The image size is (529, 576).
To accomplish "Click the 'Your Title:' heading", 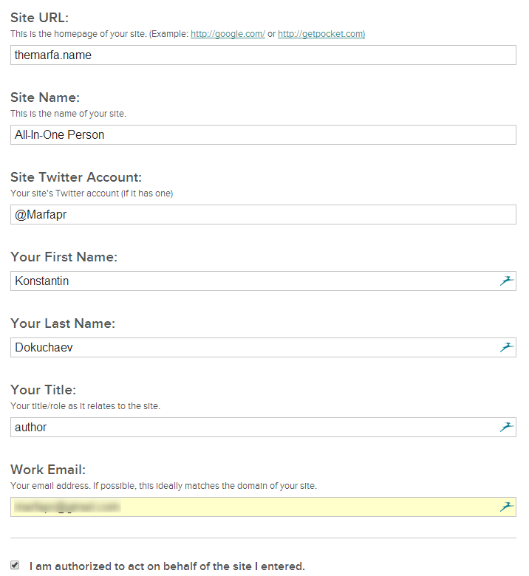I will [44, 390].
